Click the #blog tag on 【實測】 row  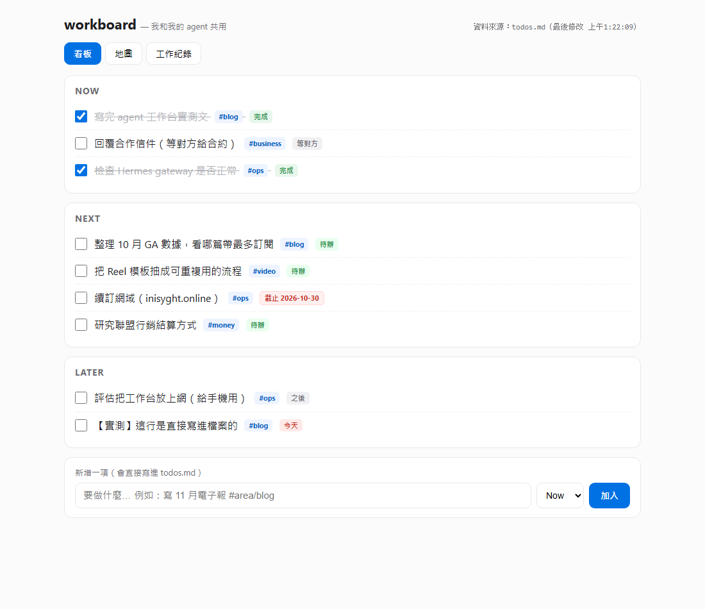258,426
